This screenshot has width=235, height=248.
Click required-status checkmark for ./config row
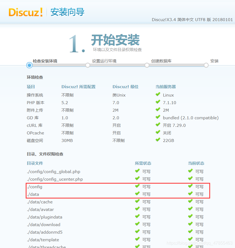[137, 186]
